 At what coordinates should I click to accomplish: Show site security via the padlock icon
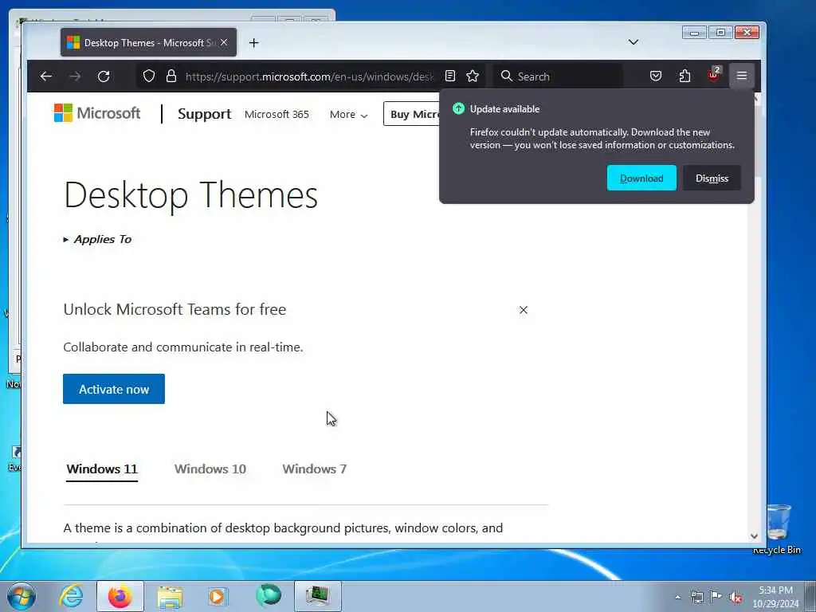tap(171, 76)
